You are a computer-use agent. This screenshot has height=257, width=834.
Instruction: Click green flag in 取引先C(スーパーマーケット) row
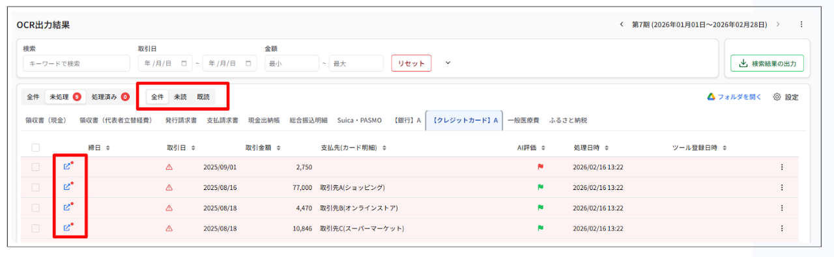pos(540,228)
